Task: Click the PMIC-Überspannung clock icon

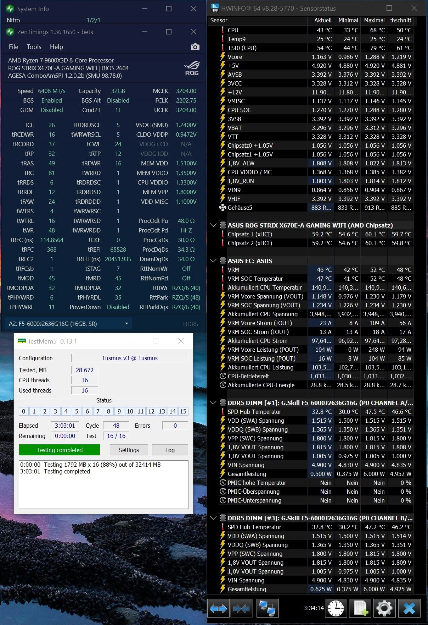Action: point(223,492)
